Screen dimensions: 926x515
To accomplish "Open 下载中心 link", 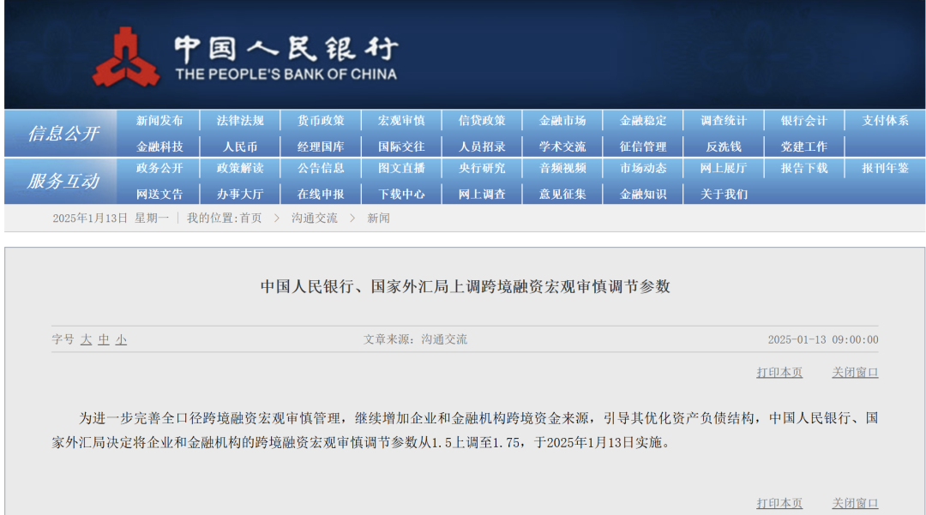I will [x=401, y=194].
